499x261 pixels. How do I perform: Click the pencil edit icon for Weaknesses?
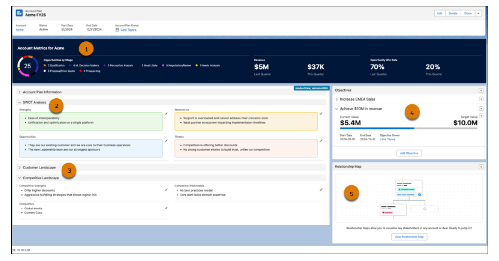321,114
